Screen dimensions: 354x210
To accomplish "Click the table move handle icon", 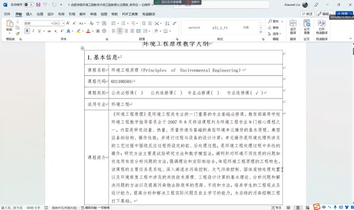I will click(x=83, y=48).
